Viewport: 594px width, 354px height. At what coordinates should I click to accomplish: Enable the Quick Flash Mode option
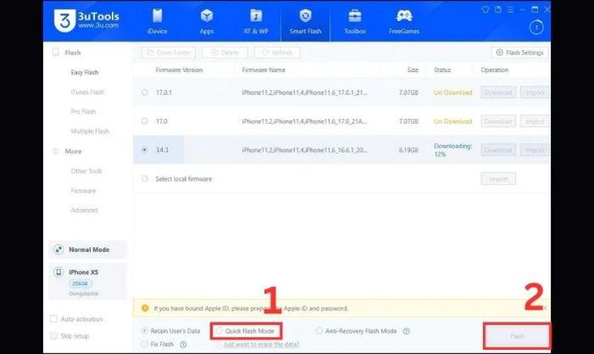[x=219, y=331]
